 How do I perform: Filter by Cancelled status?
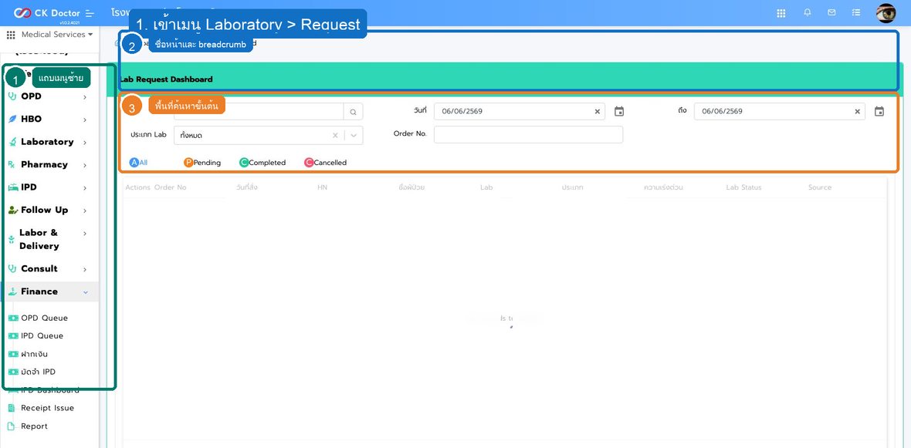(325, 163)
